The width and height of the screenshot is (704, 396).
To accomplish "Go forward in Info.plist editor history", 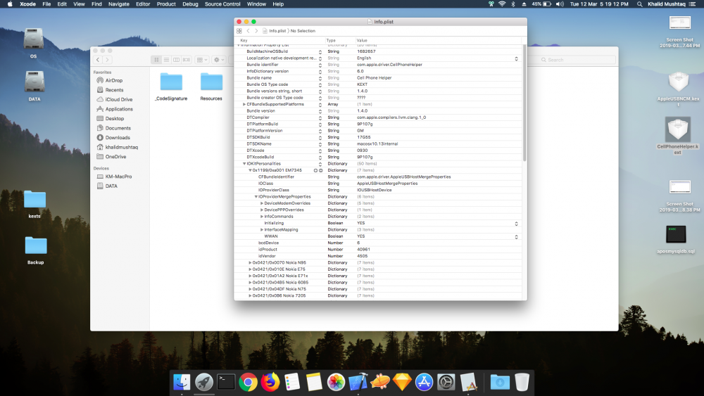I will point(256,31).
